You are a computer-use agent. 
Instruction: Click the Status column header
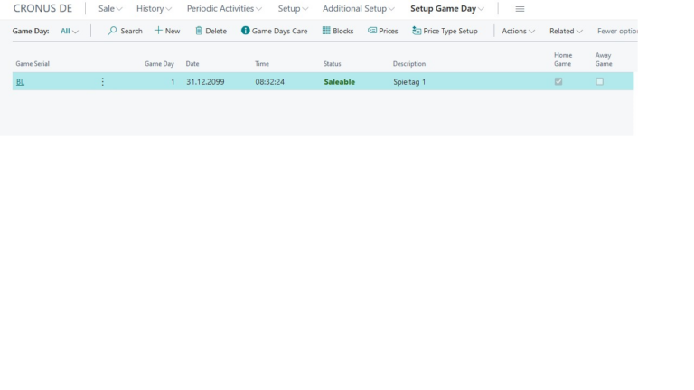pyautogui.click(x=332, y=64)
